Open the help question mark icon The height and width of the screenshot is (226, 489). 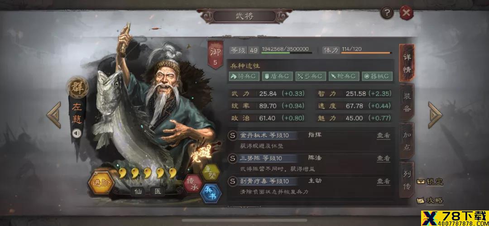tap(387, 13)
